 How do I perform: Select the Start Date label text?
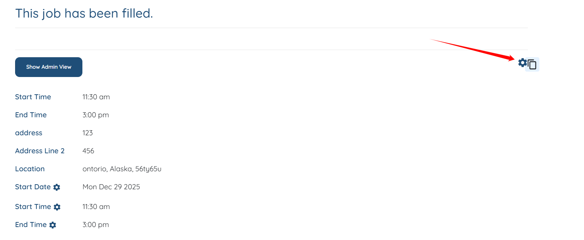coord(33,187)
